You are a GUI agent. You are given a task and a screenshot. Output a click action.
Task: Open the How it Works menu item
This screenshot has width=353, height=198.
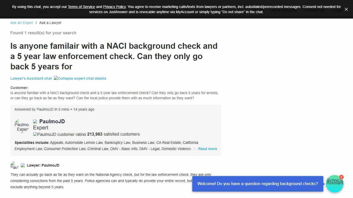[284, 10]
